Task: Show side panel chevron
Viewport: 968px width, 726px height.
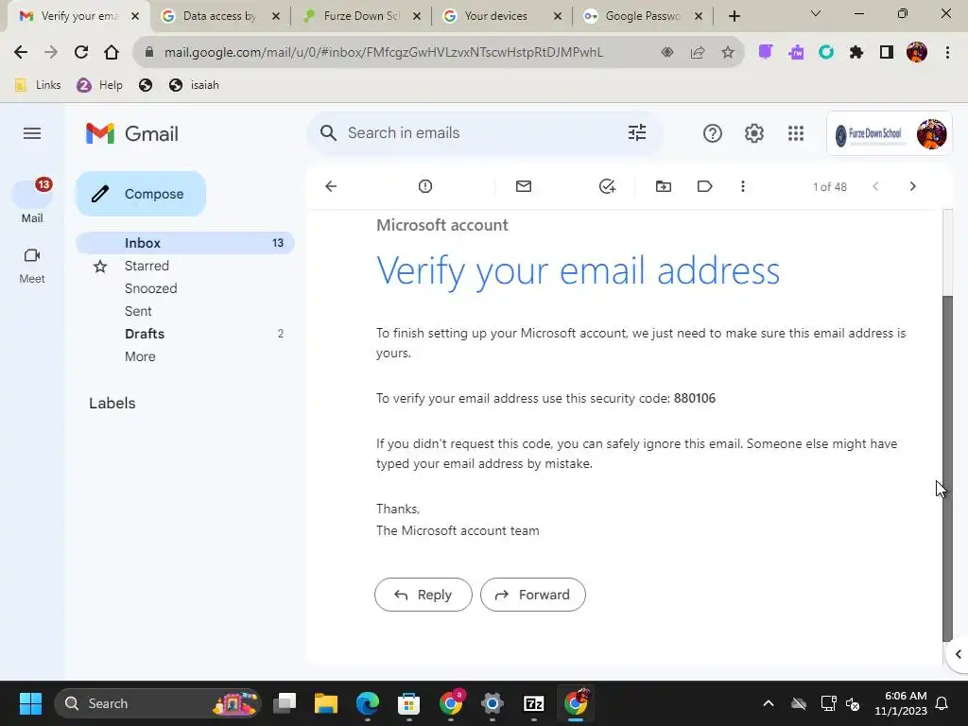Action: click(959, 654)
